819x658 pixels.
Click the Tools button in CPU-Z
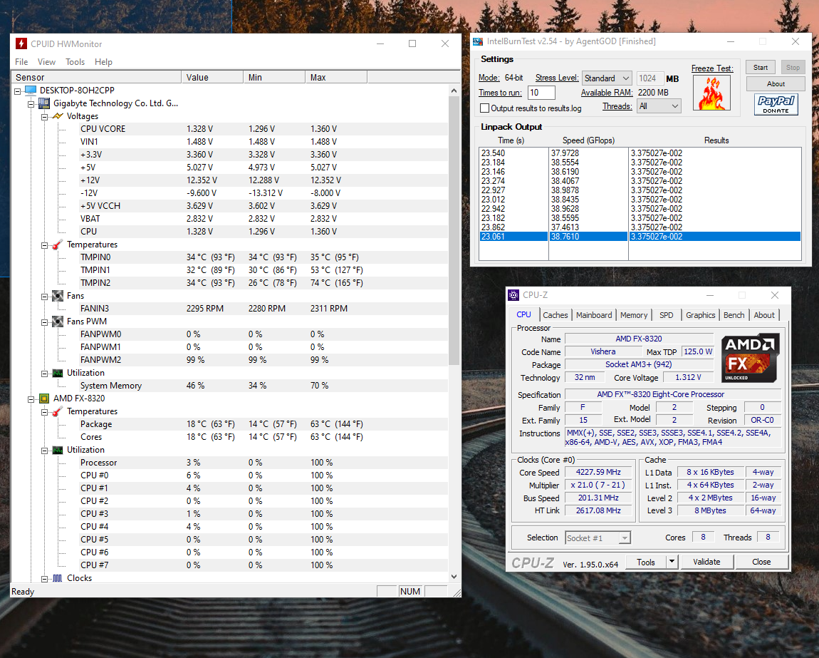coord(646,562)
